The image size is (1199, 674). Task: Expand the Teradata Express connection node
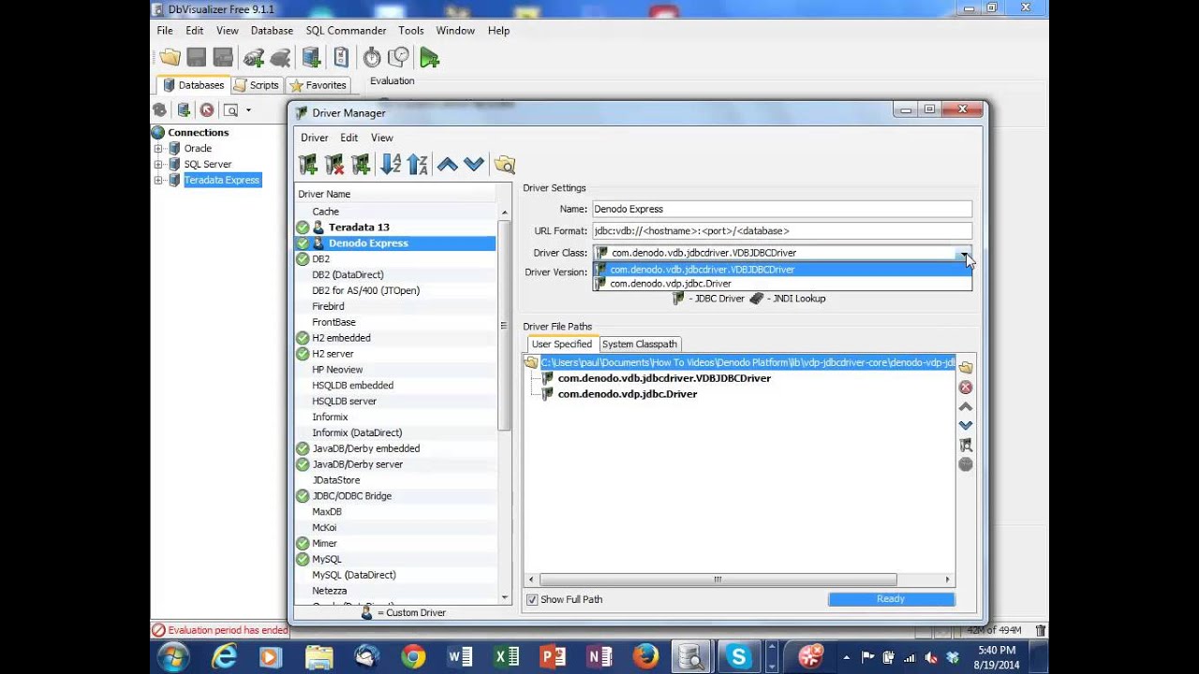pyautogui.click(x=158, y=180)
